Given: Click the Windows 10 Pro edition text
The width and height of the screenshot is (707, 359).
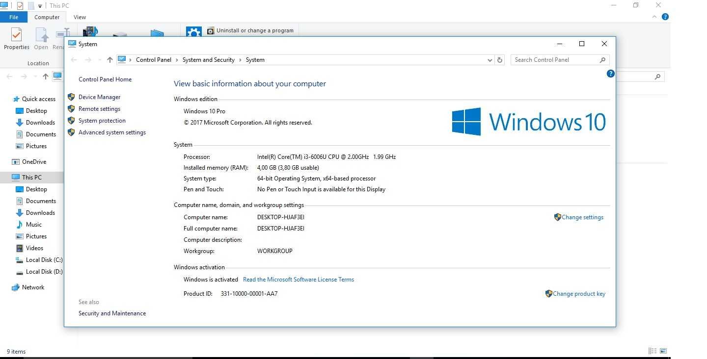Looking at the screenshot, I should pyautogui.click(x=204, y=111).
